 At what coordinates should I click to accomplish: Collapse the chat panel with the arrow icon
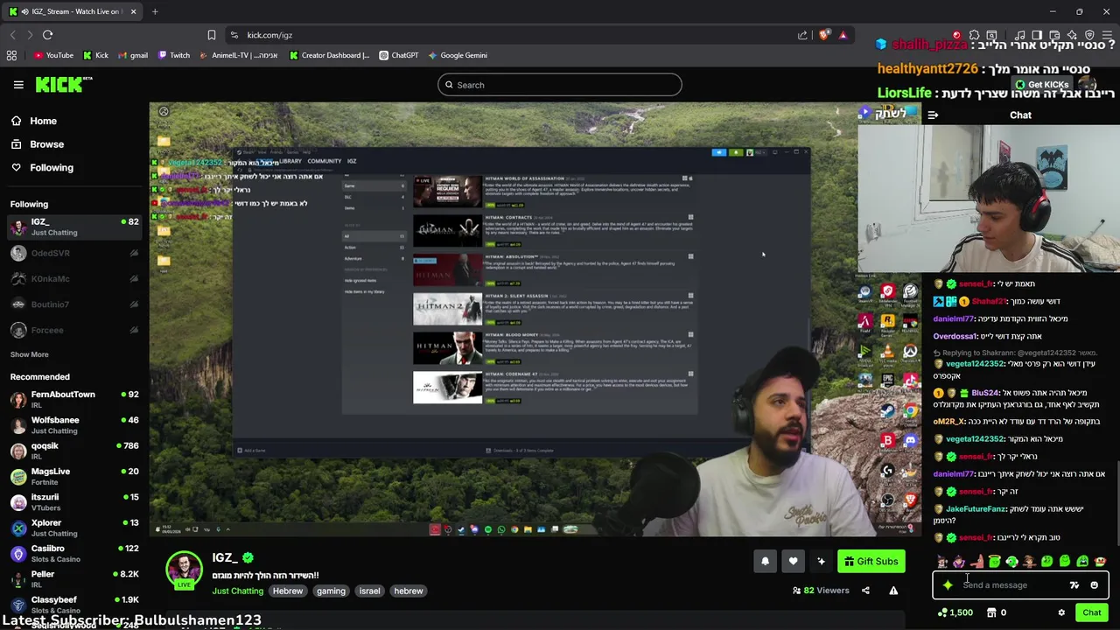pyautogui.click(x=933, y=115)
